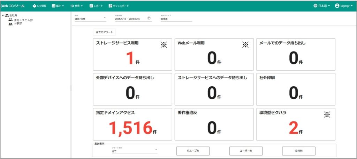The height and width of the screenshot is (159, 357).
Task: Open the 過去7日間 period dropdown
Action: 90,19
